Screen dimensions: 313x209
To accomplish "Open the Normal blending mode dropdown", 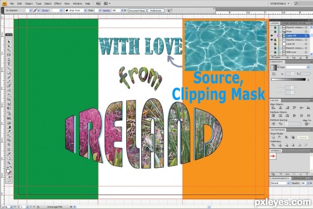I will coord(288,183).
